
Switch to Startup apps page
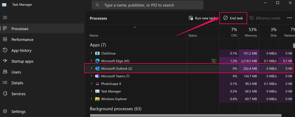[x=22, y=61]
